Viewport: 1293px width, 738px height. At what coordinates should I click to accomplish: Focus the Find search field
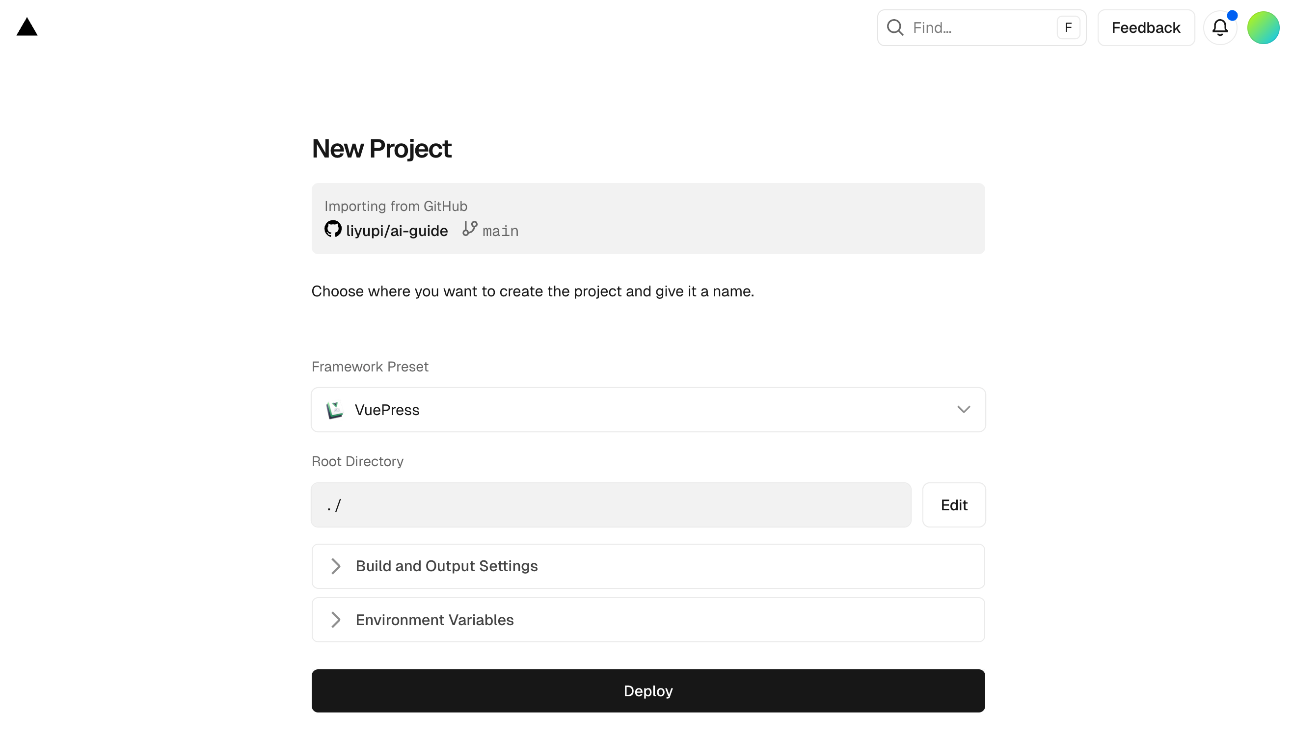(979, 27)
